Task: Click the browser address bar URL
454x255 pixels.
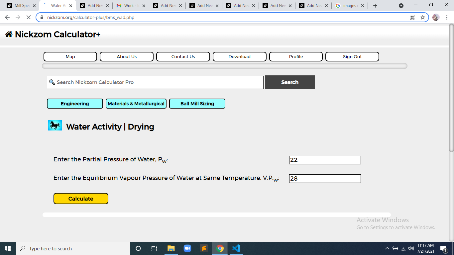Action: [x=91, y=17]
